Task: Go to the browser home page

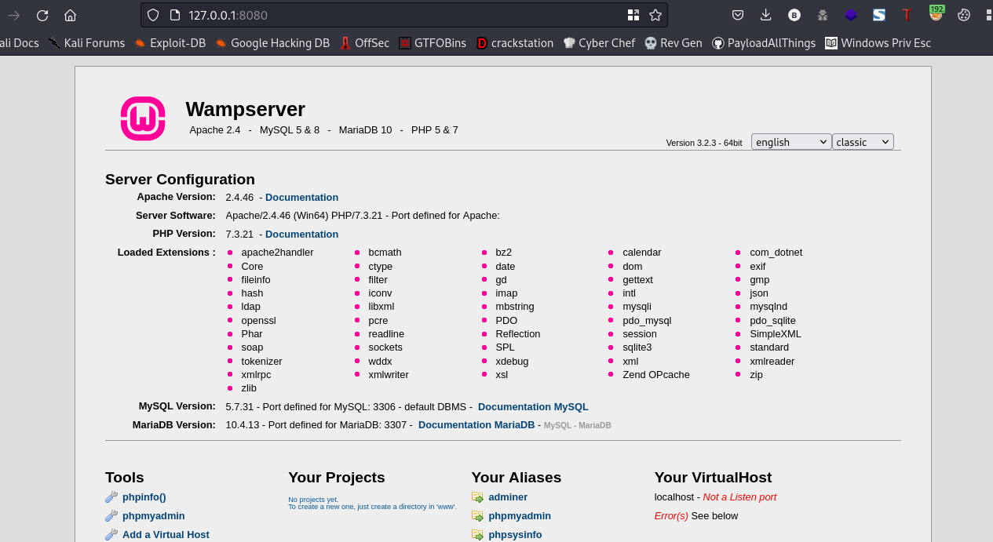Action: click(x=70, y=15)
